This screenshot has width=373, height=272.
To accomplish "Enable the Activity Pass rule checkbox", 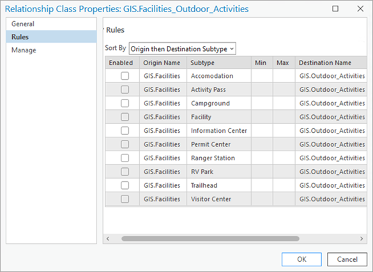I will pos(125,89).
